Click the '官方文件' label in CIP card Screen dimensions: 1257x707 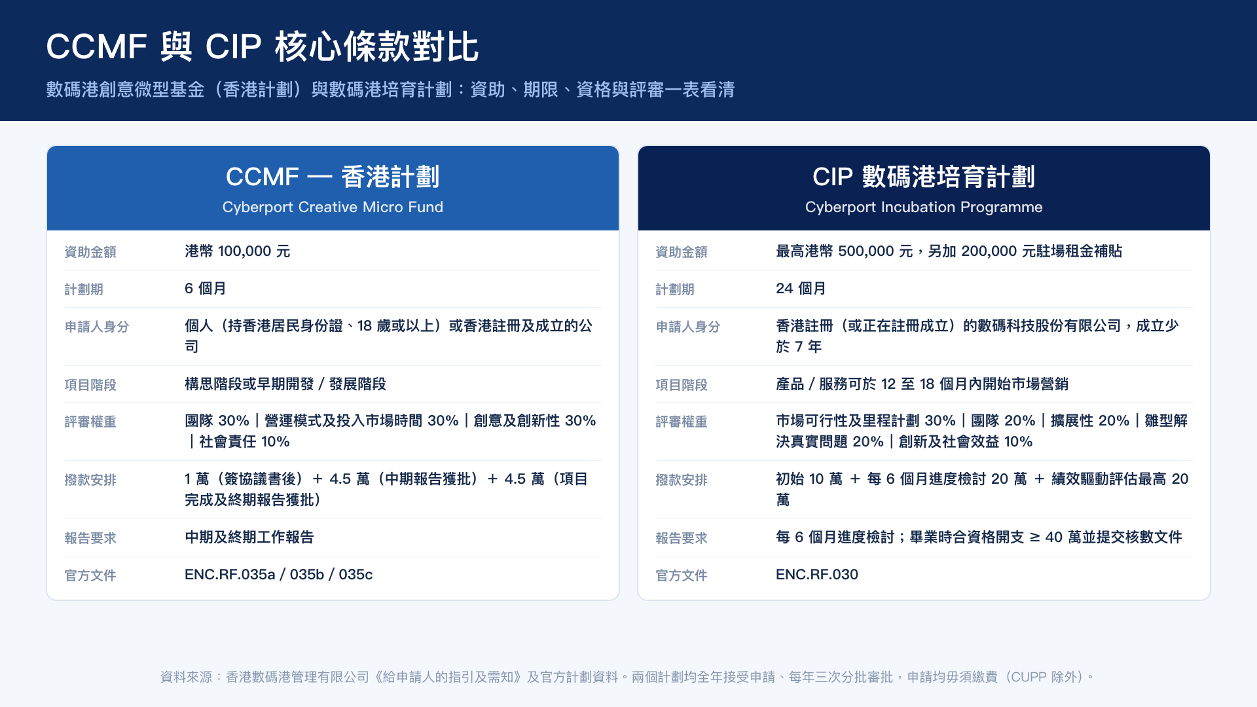[682, 575]
